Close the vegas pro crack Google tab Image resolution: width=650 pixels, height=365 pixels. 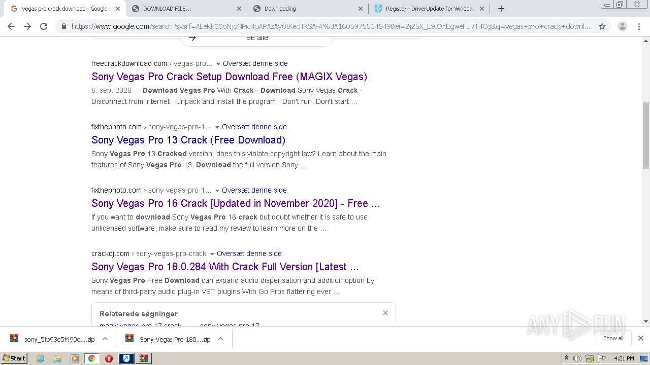point(118,9)
